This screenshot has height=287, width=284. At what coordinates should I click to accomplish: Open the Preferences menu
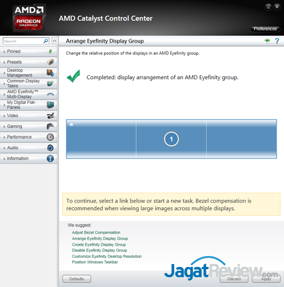pos(265,29)
